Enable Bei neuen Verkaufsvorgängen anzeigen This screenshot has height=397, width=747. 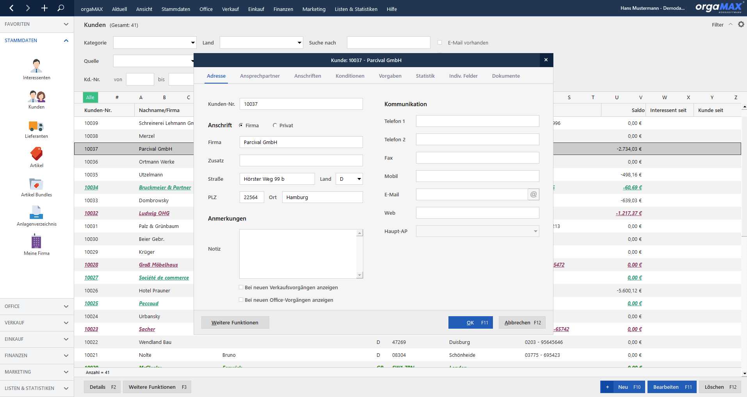click(x=241, y=287)
